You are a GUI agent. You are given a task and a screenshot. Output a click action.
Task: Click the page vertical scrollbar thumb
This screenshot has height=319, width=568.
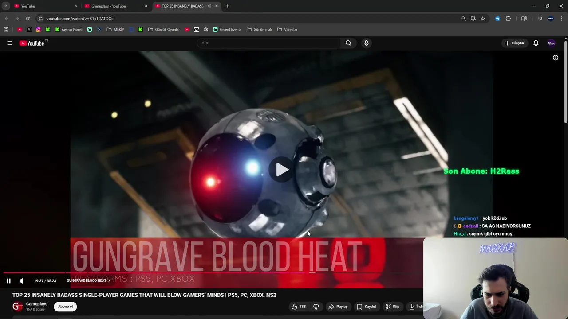566,82
